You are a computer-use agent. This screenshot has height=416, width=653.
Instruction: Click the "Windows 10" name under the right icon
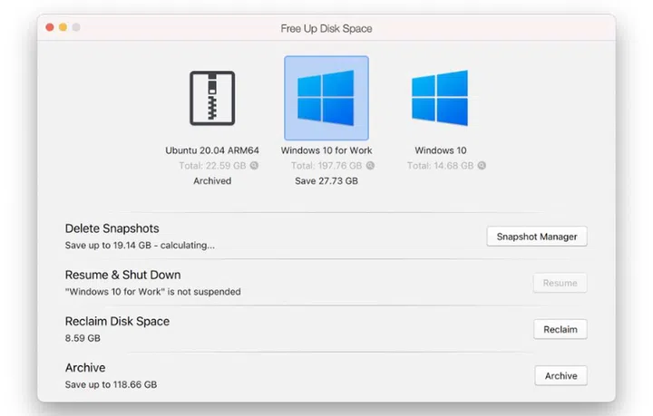tap(440, 150)
